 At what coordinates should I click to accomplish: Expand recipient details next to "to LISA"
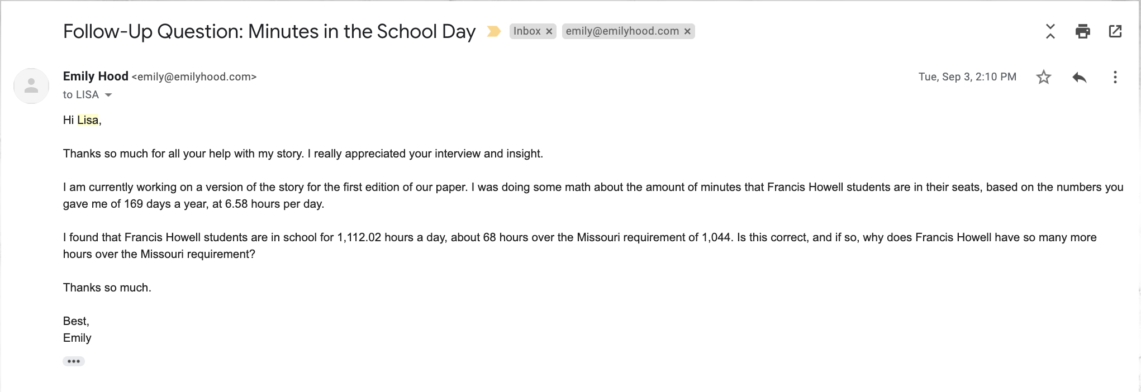click(x=108, y=95)
